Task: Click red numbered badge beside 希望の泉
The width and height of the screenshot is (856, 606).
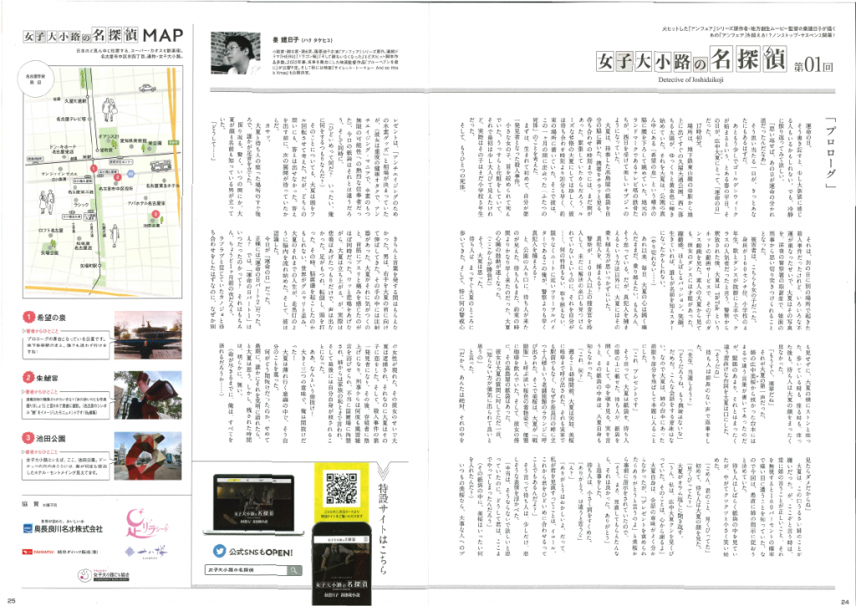Action: pos(28,317)
